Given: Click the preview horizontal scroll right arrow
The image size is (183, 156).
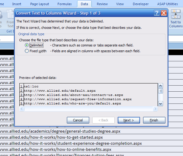Looking at the screenshot, I should click(x=155, y=109).
